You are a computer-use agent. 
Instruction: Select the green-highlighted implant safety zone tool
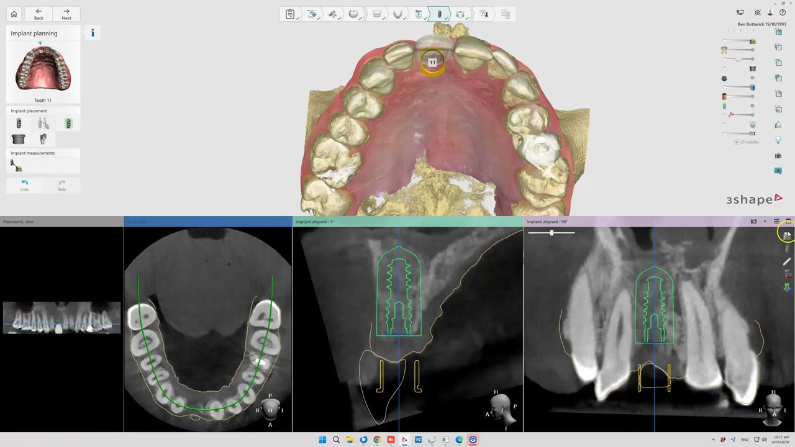pyautogui.click(x=68, y=124)
